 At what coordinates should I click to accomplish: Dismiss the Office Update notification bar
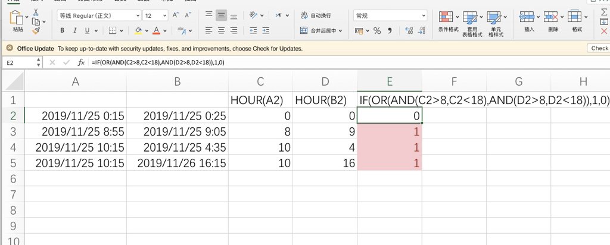[10, 48]
